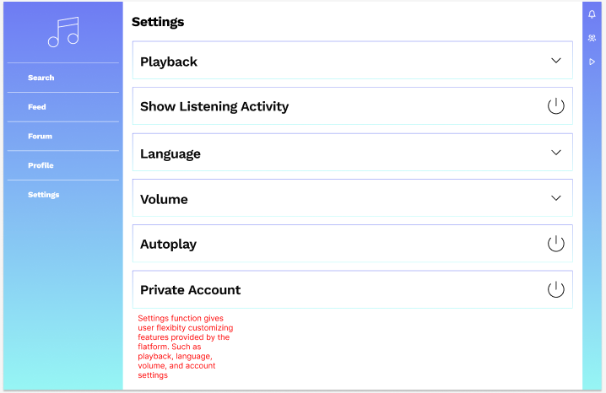Open Search in the sidebar
Screen dimensions: 606x393
point(41,78)
